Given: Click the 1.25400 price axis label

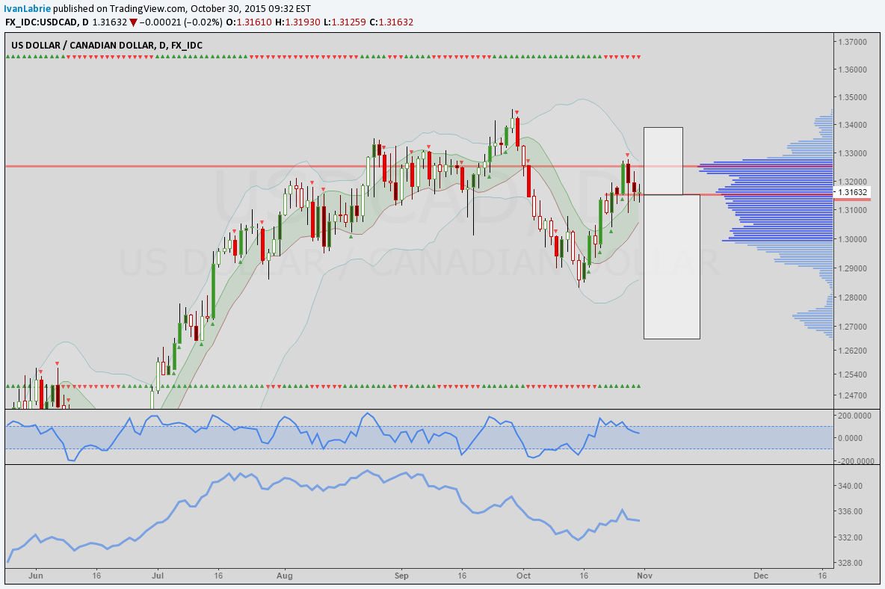Looking at the screenshot, I should point(852,374).
